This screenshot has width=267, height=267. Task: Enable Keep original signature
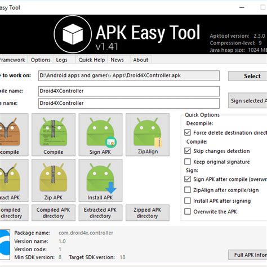(x=188, y=162)
